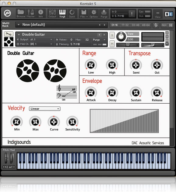Minimize the instrument header with minus button

[x=167, y=36]
